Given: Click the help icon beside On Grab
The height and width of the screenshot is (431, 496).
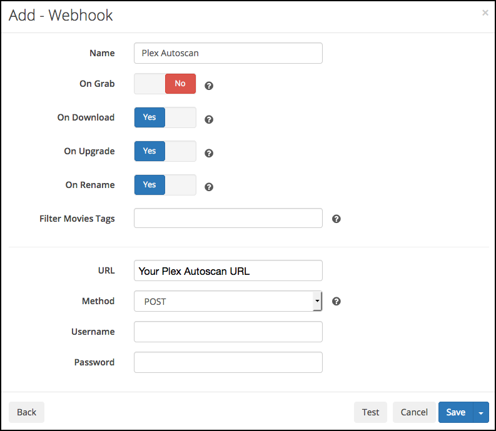Looking at the screenshot, I should [209, 85].
